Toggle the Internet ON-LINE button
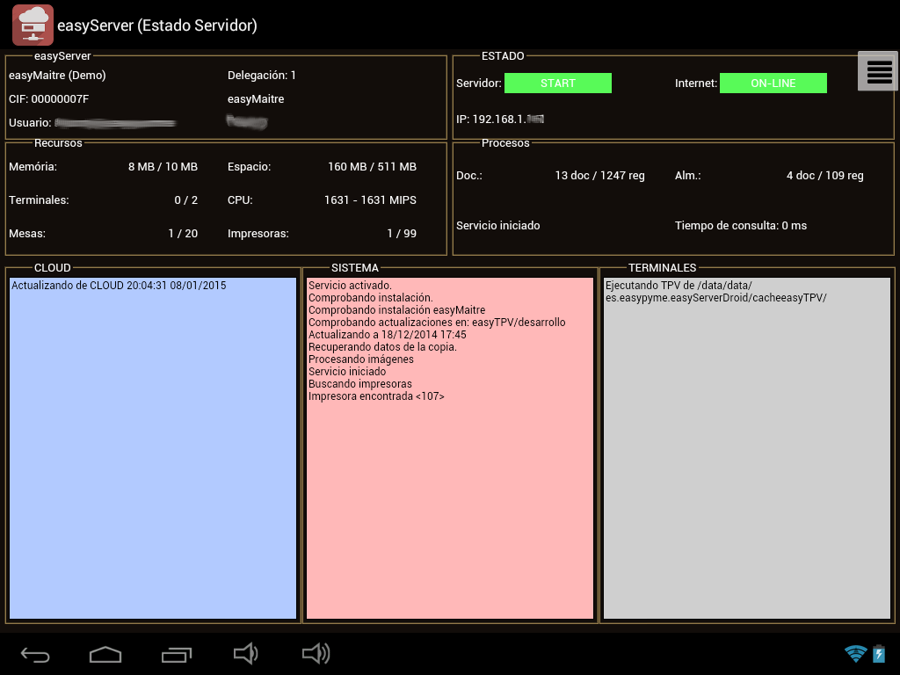 [773, 83]
